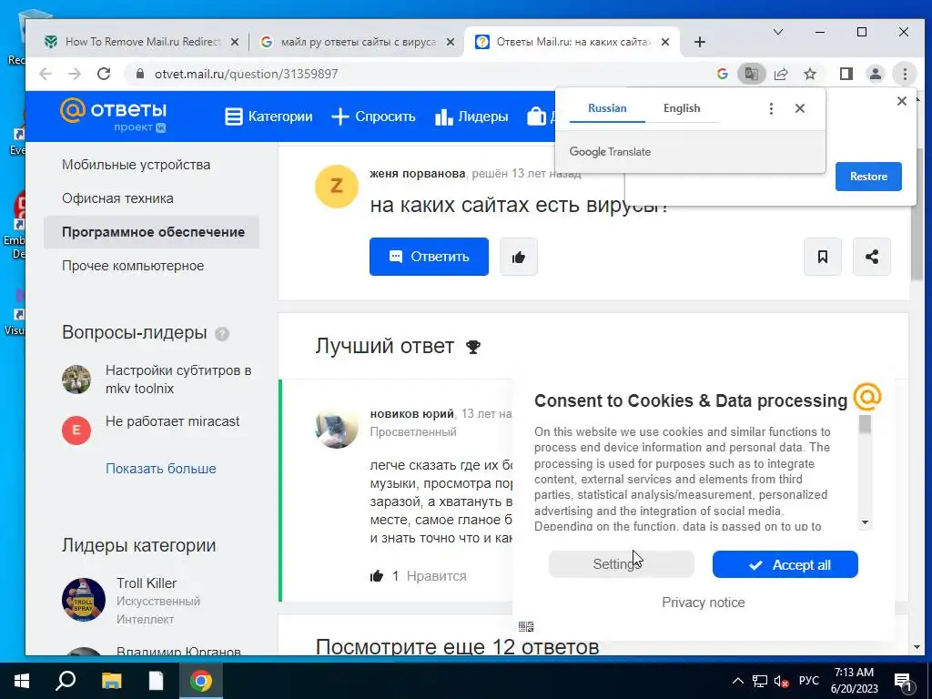The width and height of the screenshot is (932, 699).
Task: Select Russian tab in Translate popup
Action: click(607, 108)
